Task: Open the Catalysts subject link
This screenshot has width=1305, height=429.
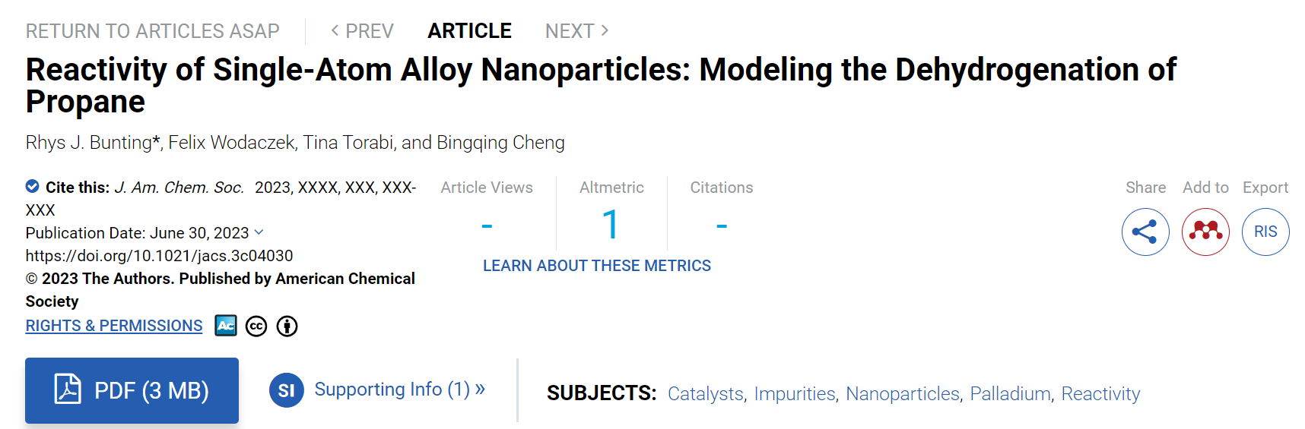Action: click(x=706, y=394)
